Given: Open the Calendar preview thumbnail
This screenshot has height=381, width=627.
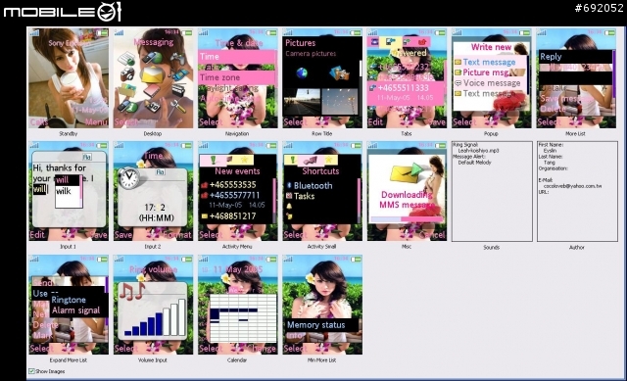Looking at the screenshot, I should point(237,305).
